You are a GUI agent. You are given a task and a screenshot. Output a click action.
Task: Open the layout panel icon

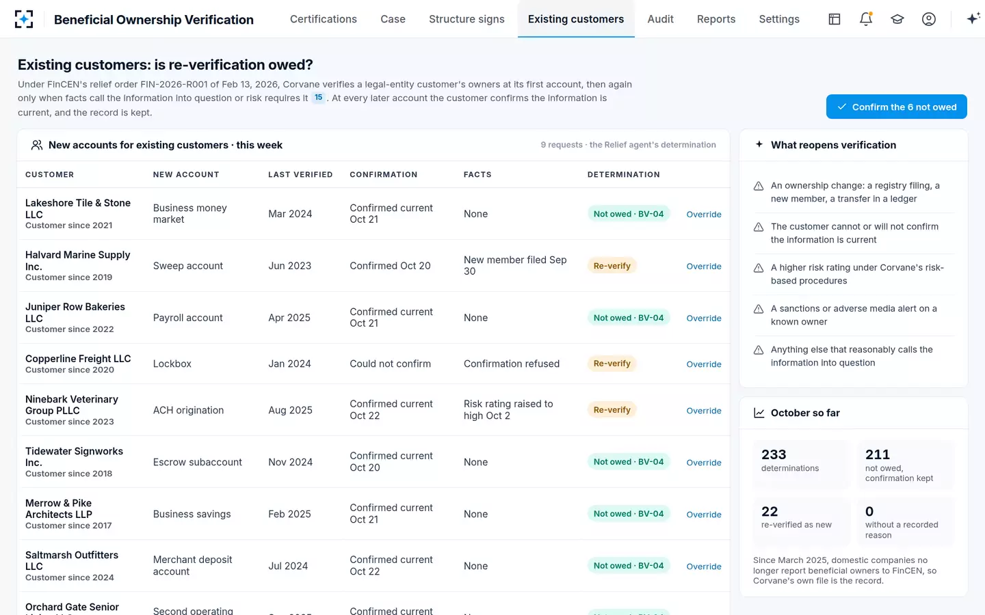835,19
